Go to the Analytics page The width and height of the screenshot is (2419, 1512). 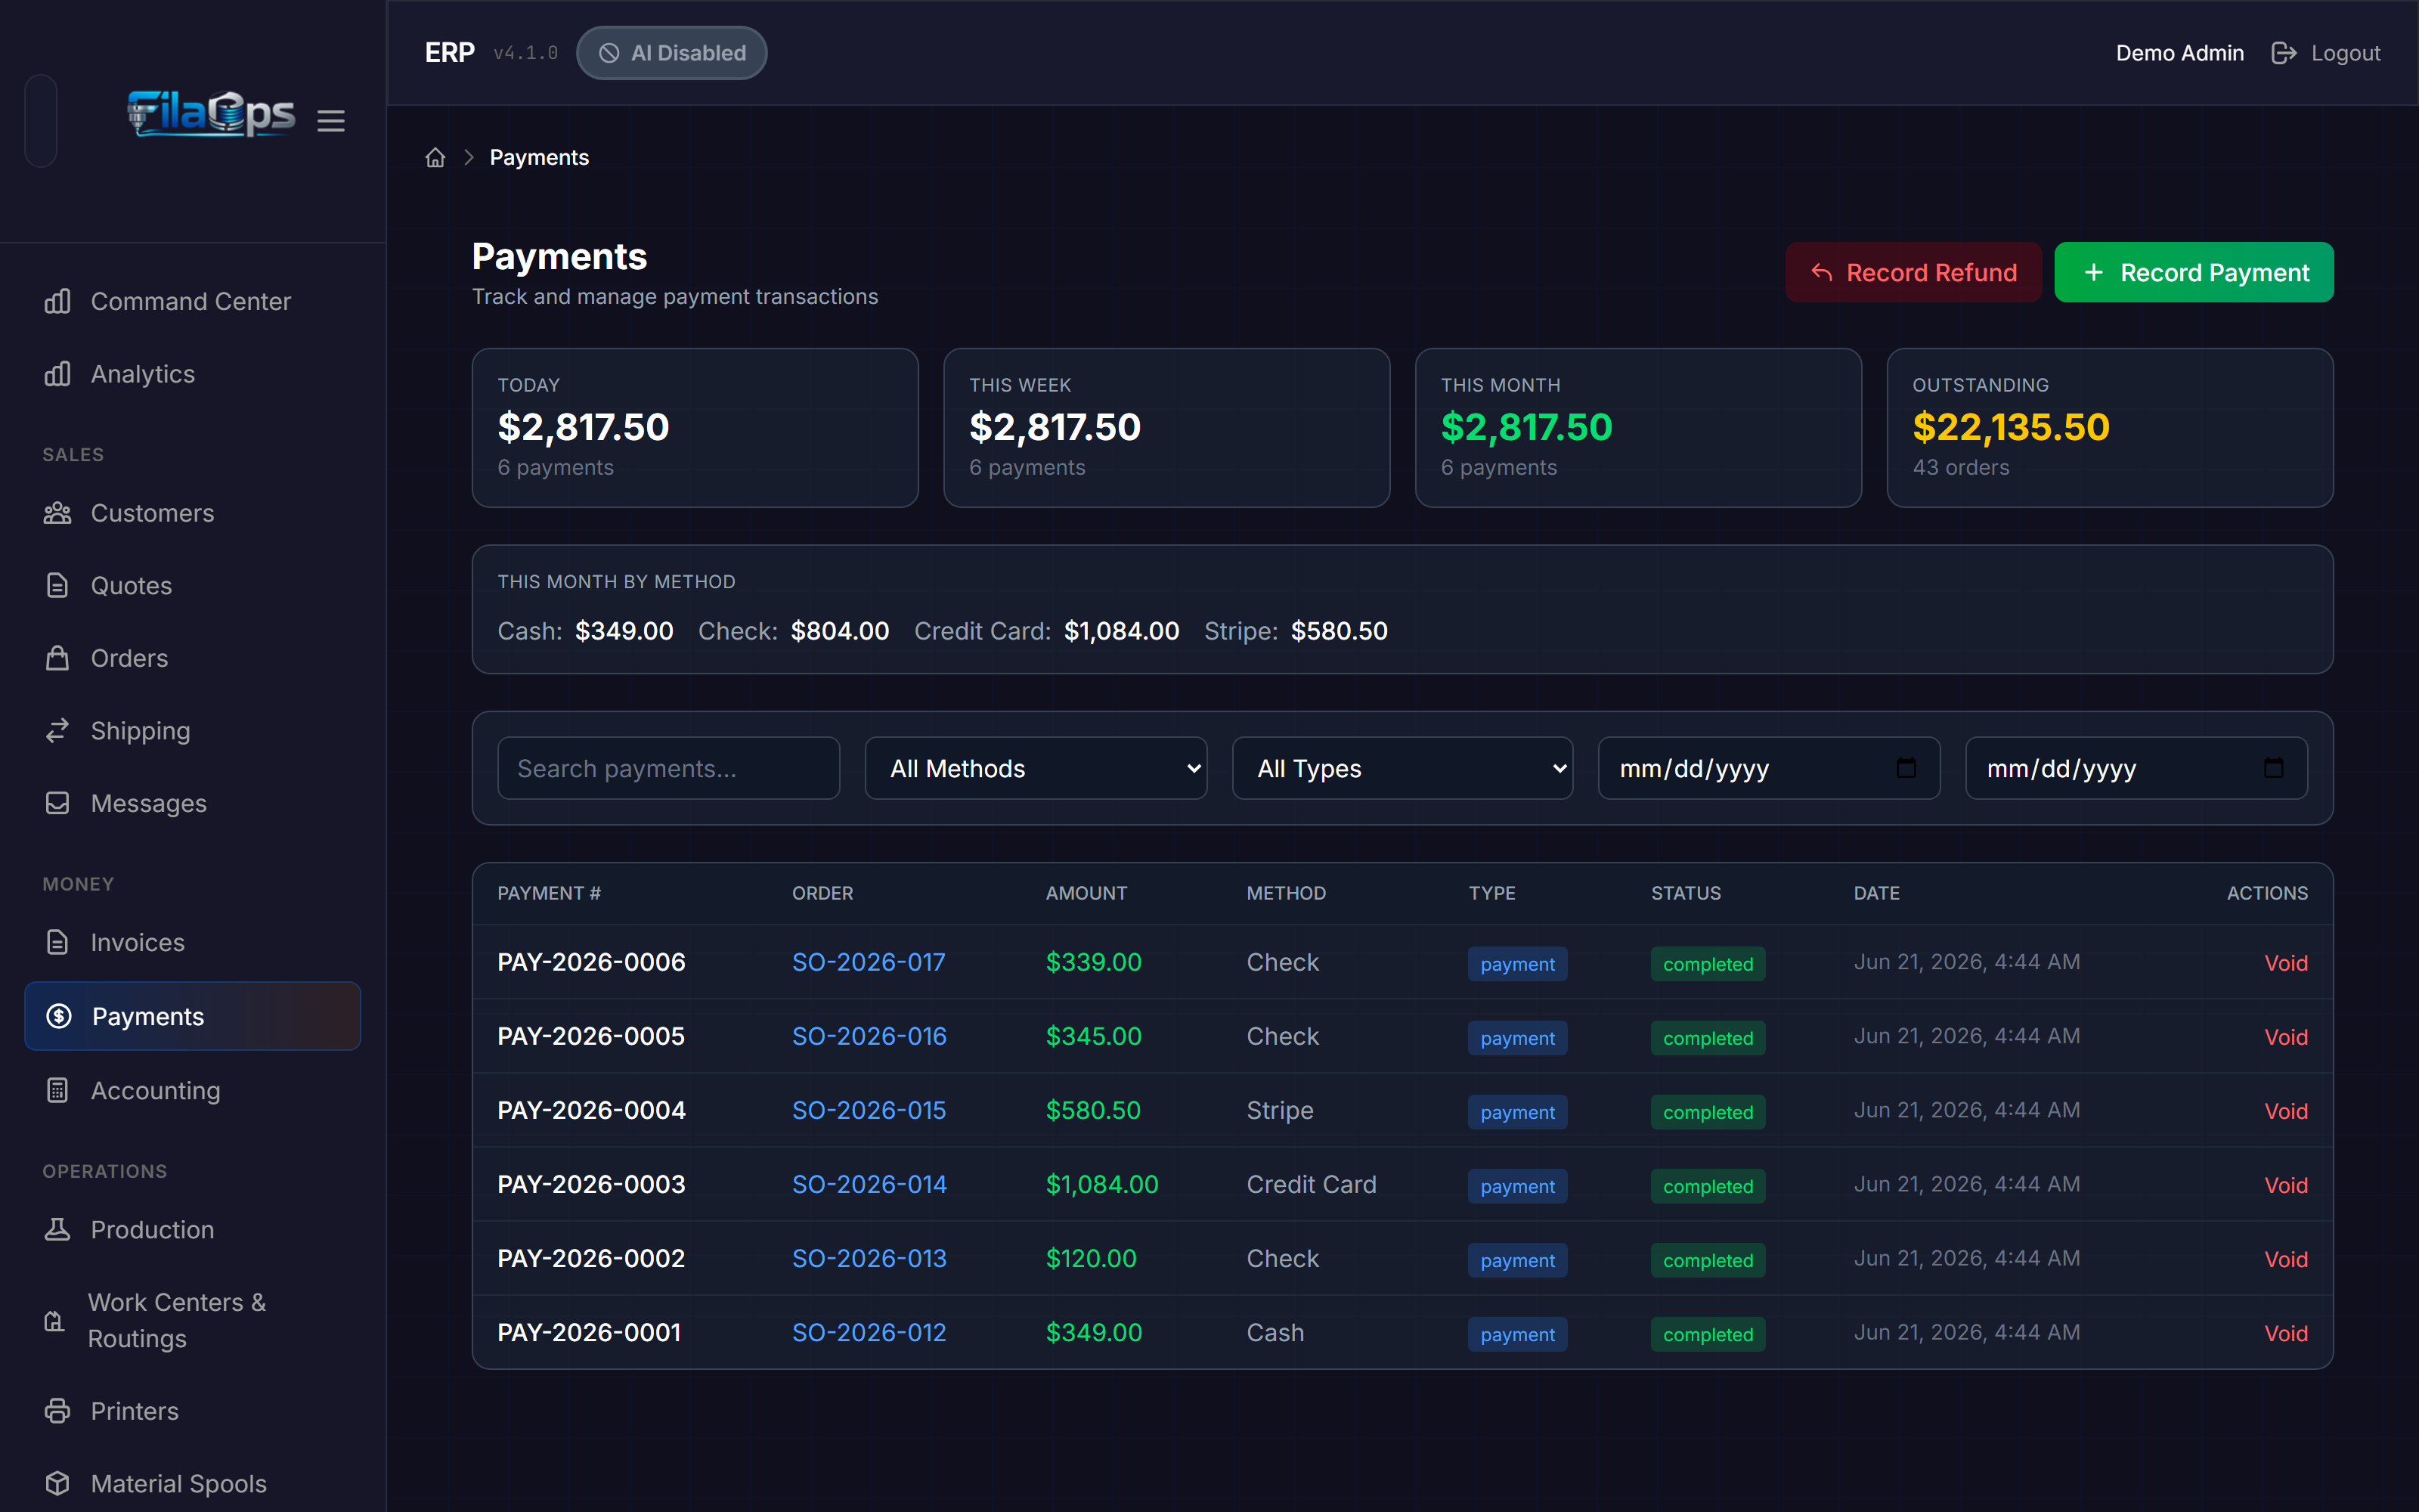coord(192,374)
